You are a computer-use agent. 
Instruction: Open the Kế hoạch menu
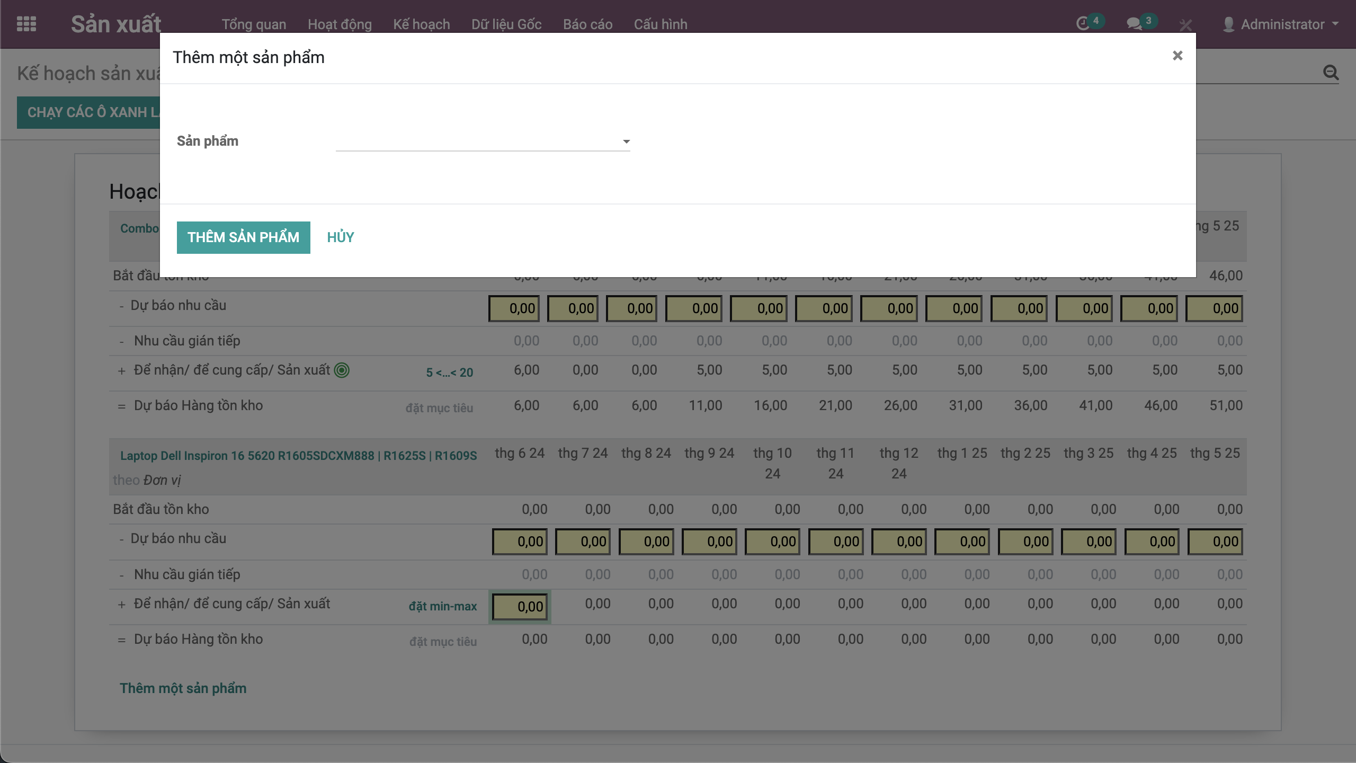click(421, 24)
